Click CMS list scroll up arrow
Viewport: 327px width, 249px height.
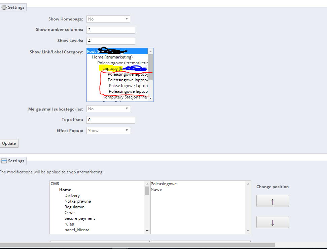[x=147, y=184]
